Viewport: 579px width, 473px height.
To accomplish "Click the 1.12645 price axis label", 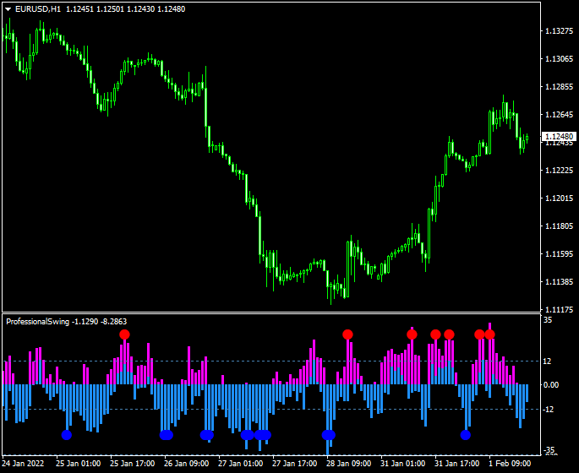I will (559, 115).
